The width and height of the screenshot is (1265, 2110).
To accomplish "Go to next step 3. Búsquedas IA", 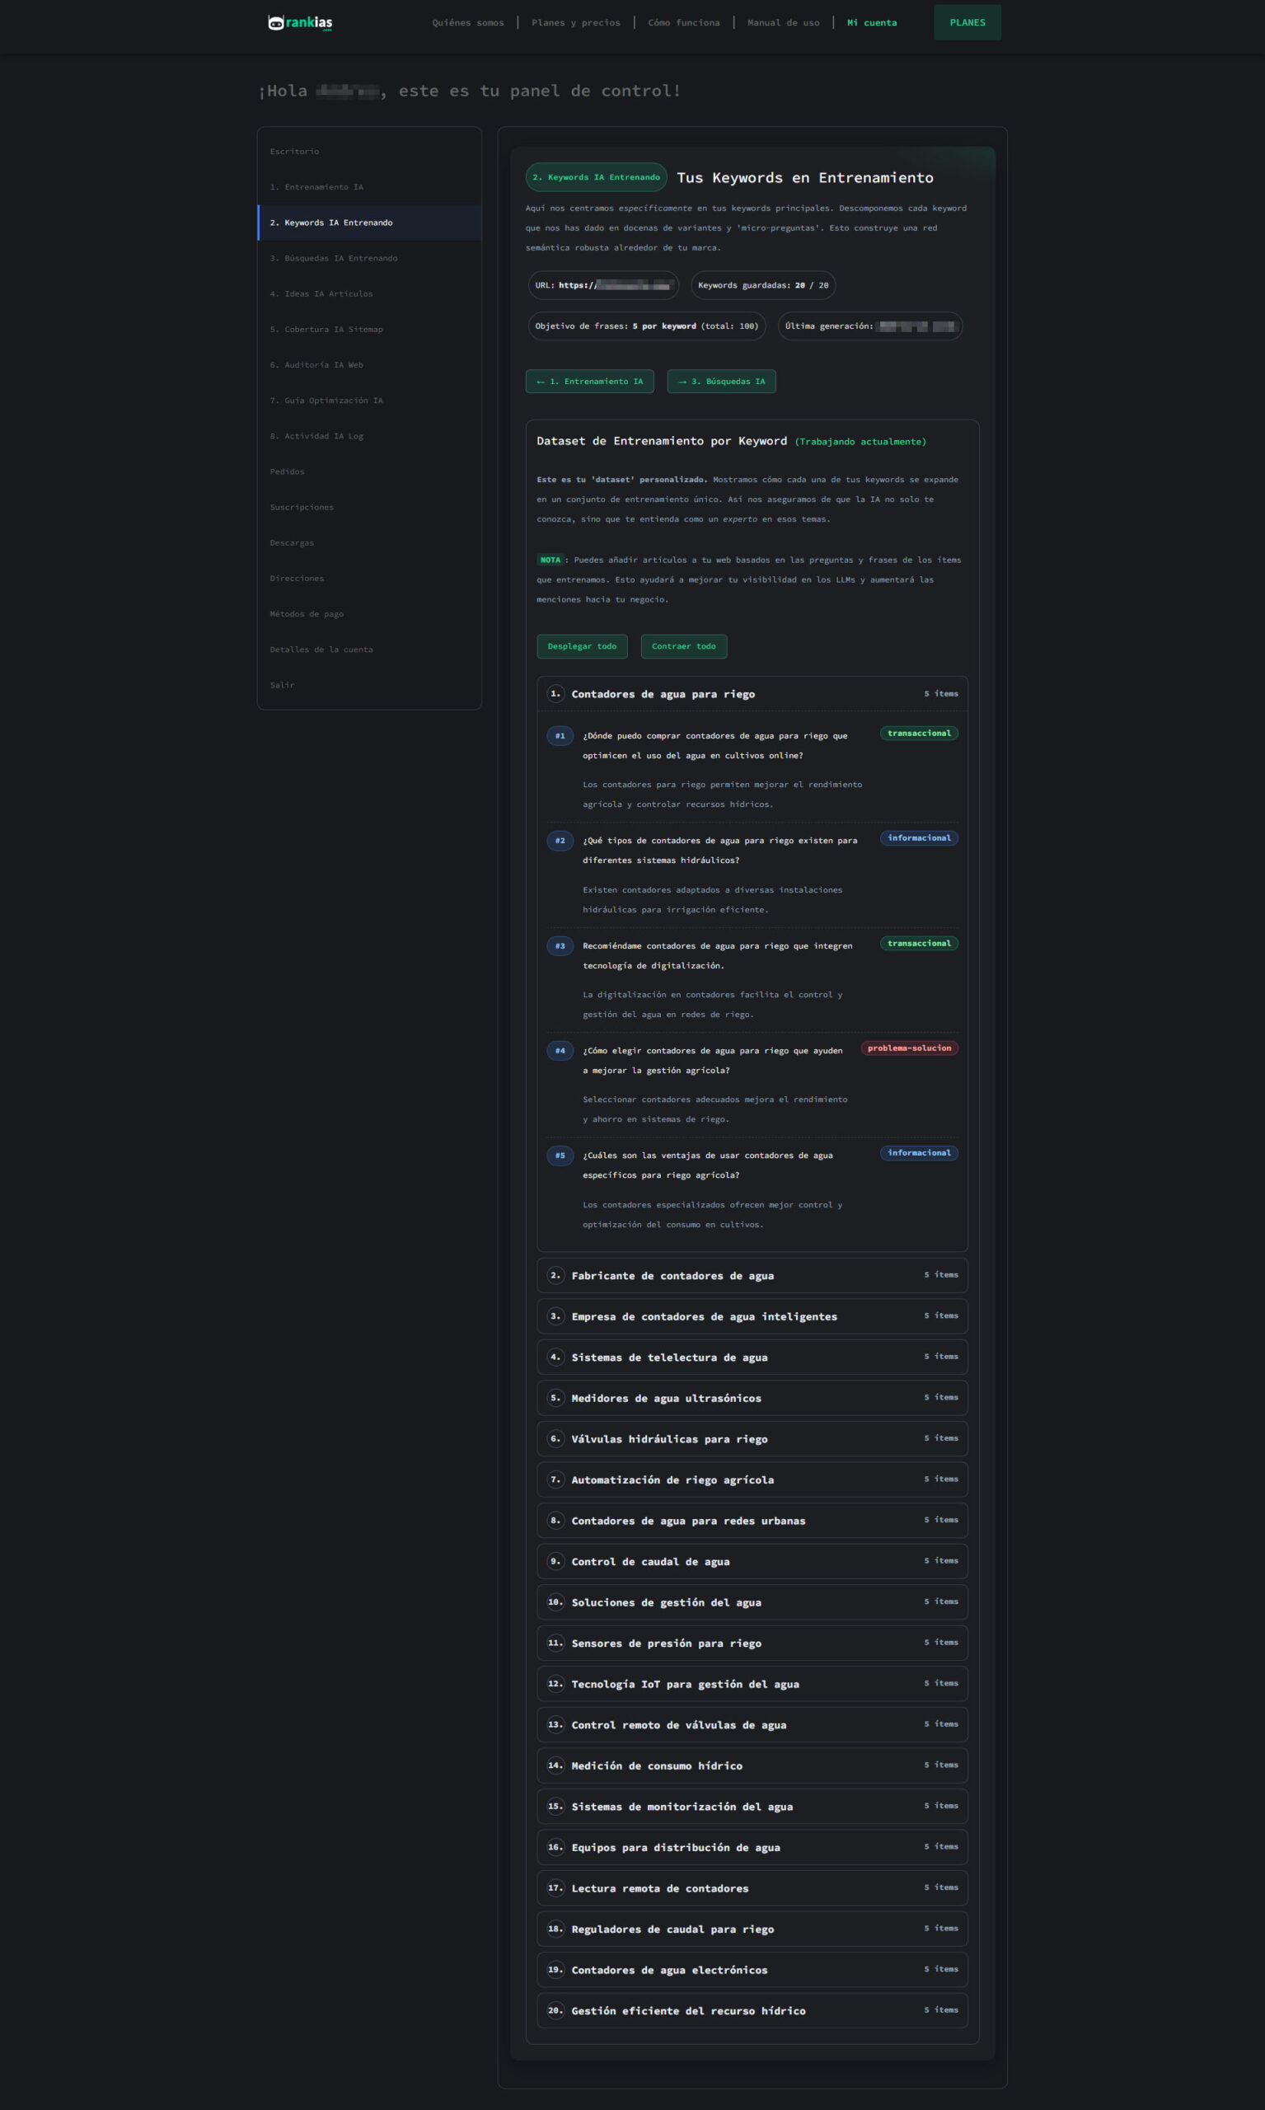I will [721, 381].
